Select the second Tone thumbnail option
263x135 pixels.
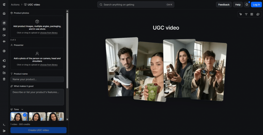coord(37,117)
